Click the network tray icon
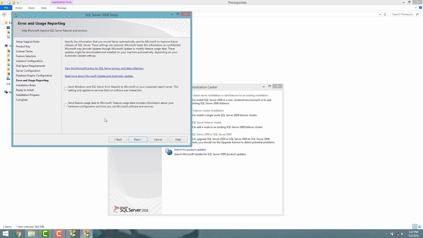Screen dimensions: 423x238 pos(398,234)
